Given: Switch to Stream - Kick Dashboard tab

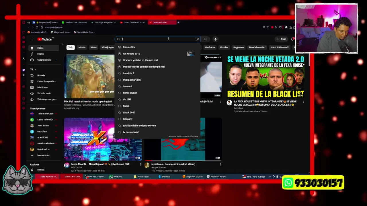Looking at the screenshot, I should pyautogui.click(x=75, y=22).
